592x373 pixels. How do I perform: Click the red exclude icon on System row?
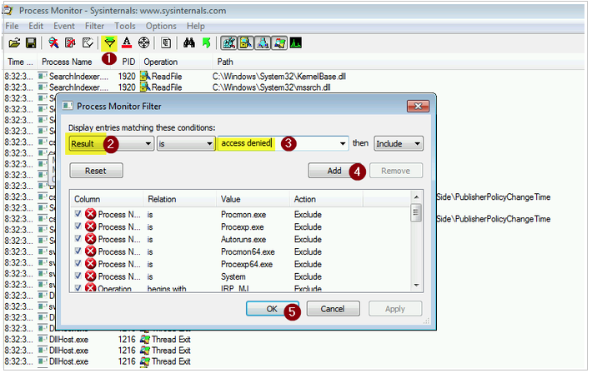point(90,276)
